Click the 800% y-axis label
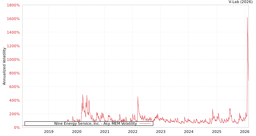This screenshot has width=256, height=136. 14,73
